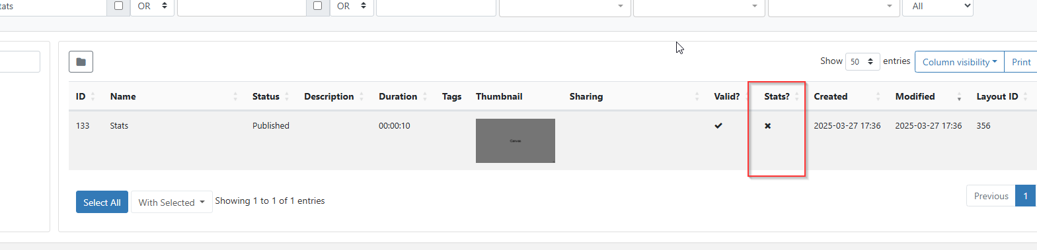Open the second OR logic dropdown
This screenshot has width=1037, height=250.
(352, 7)
